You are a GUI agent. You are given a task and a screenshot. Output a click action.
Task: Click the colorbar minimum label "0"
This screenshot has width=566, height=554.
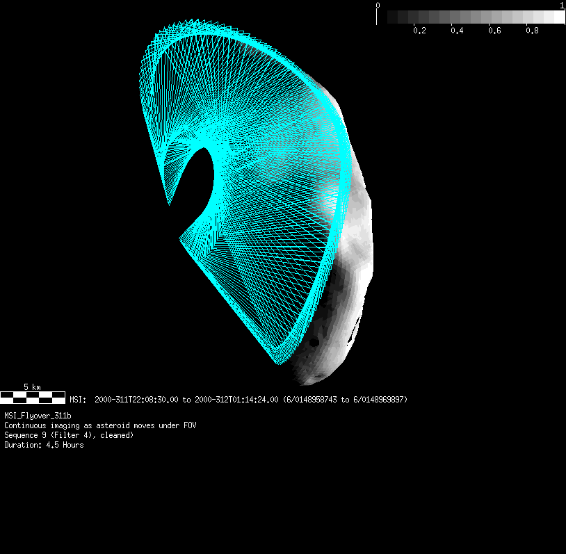pos(378,5)
